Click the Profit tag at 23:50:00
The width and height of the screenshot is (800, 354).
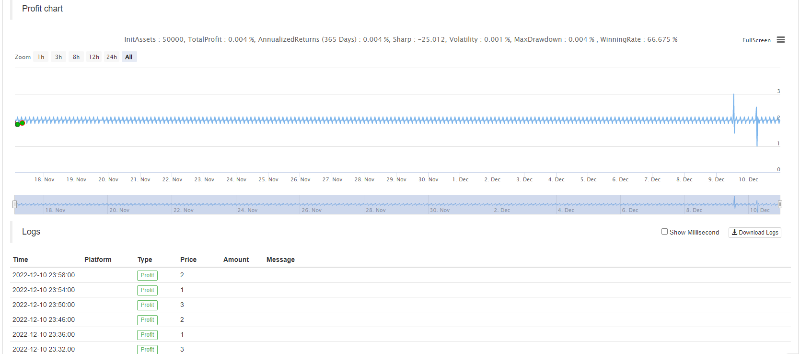click(147, 305)
